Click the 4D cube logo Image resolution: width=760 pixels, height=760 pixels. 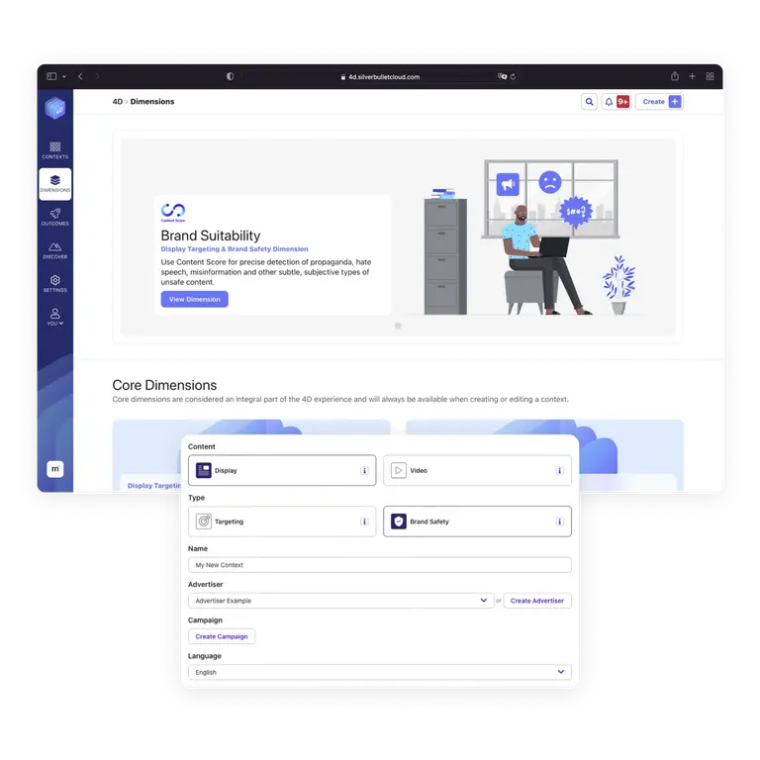click(55, 108)
